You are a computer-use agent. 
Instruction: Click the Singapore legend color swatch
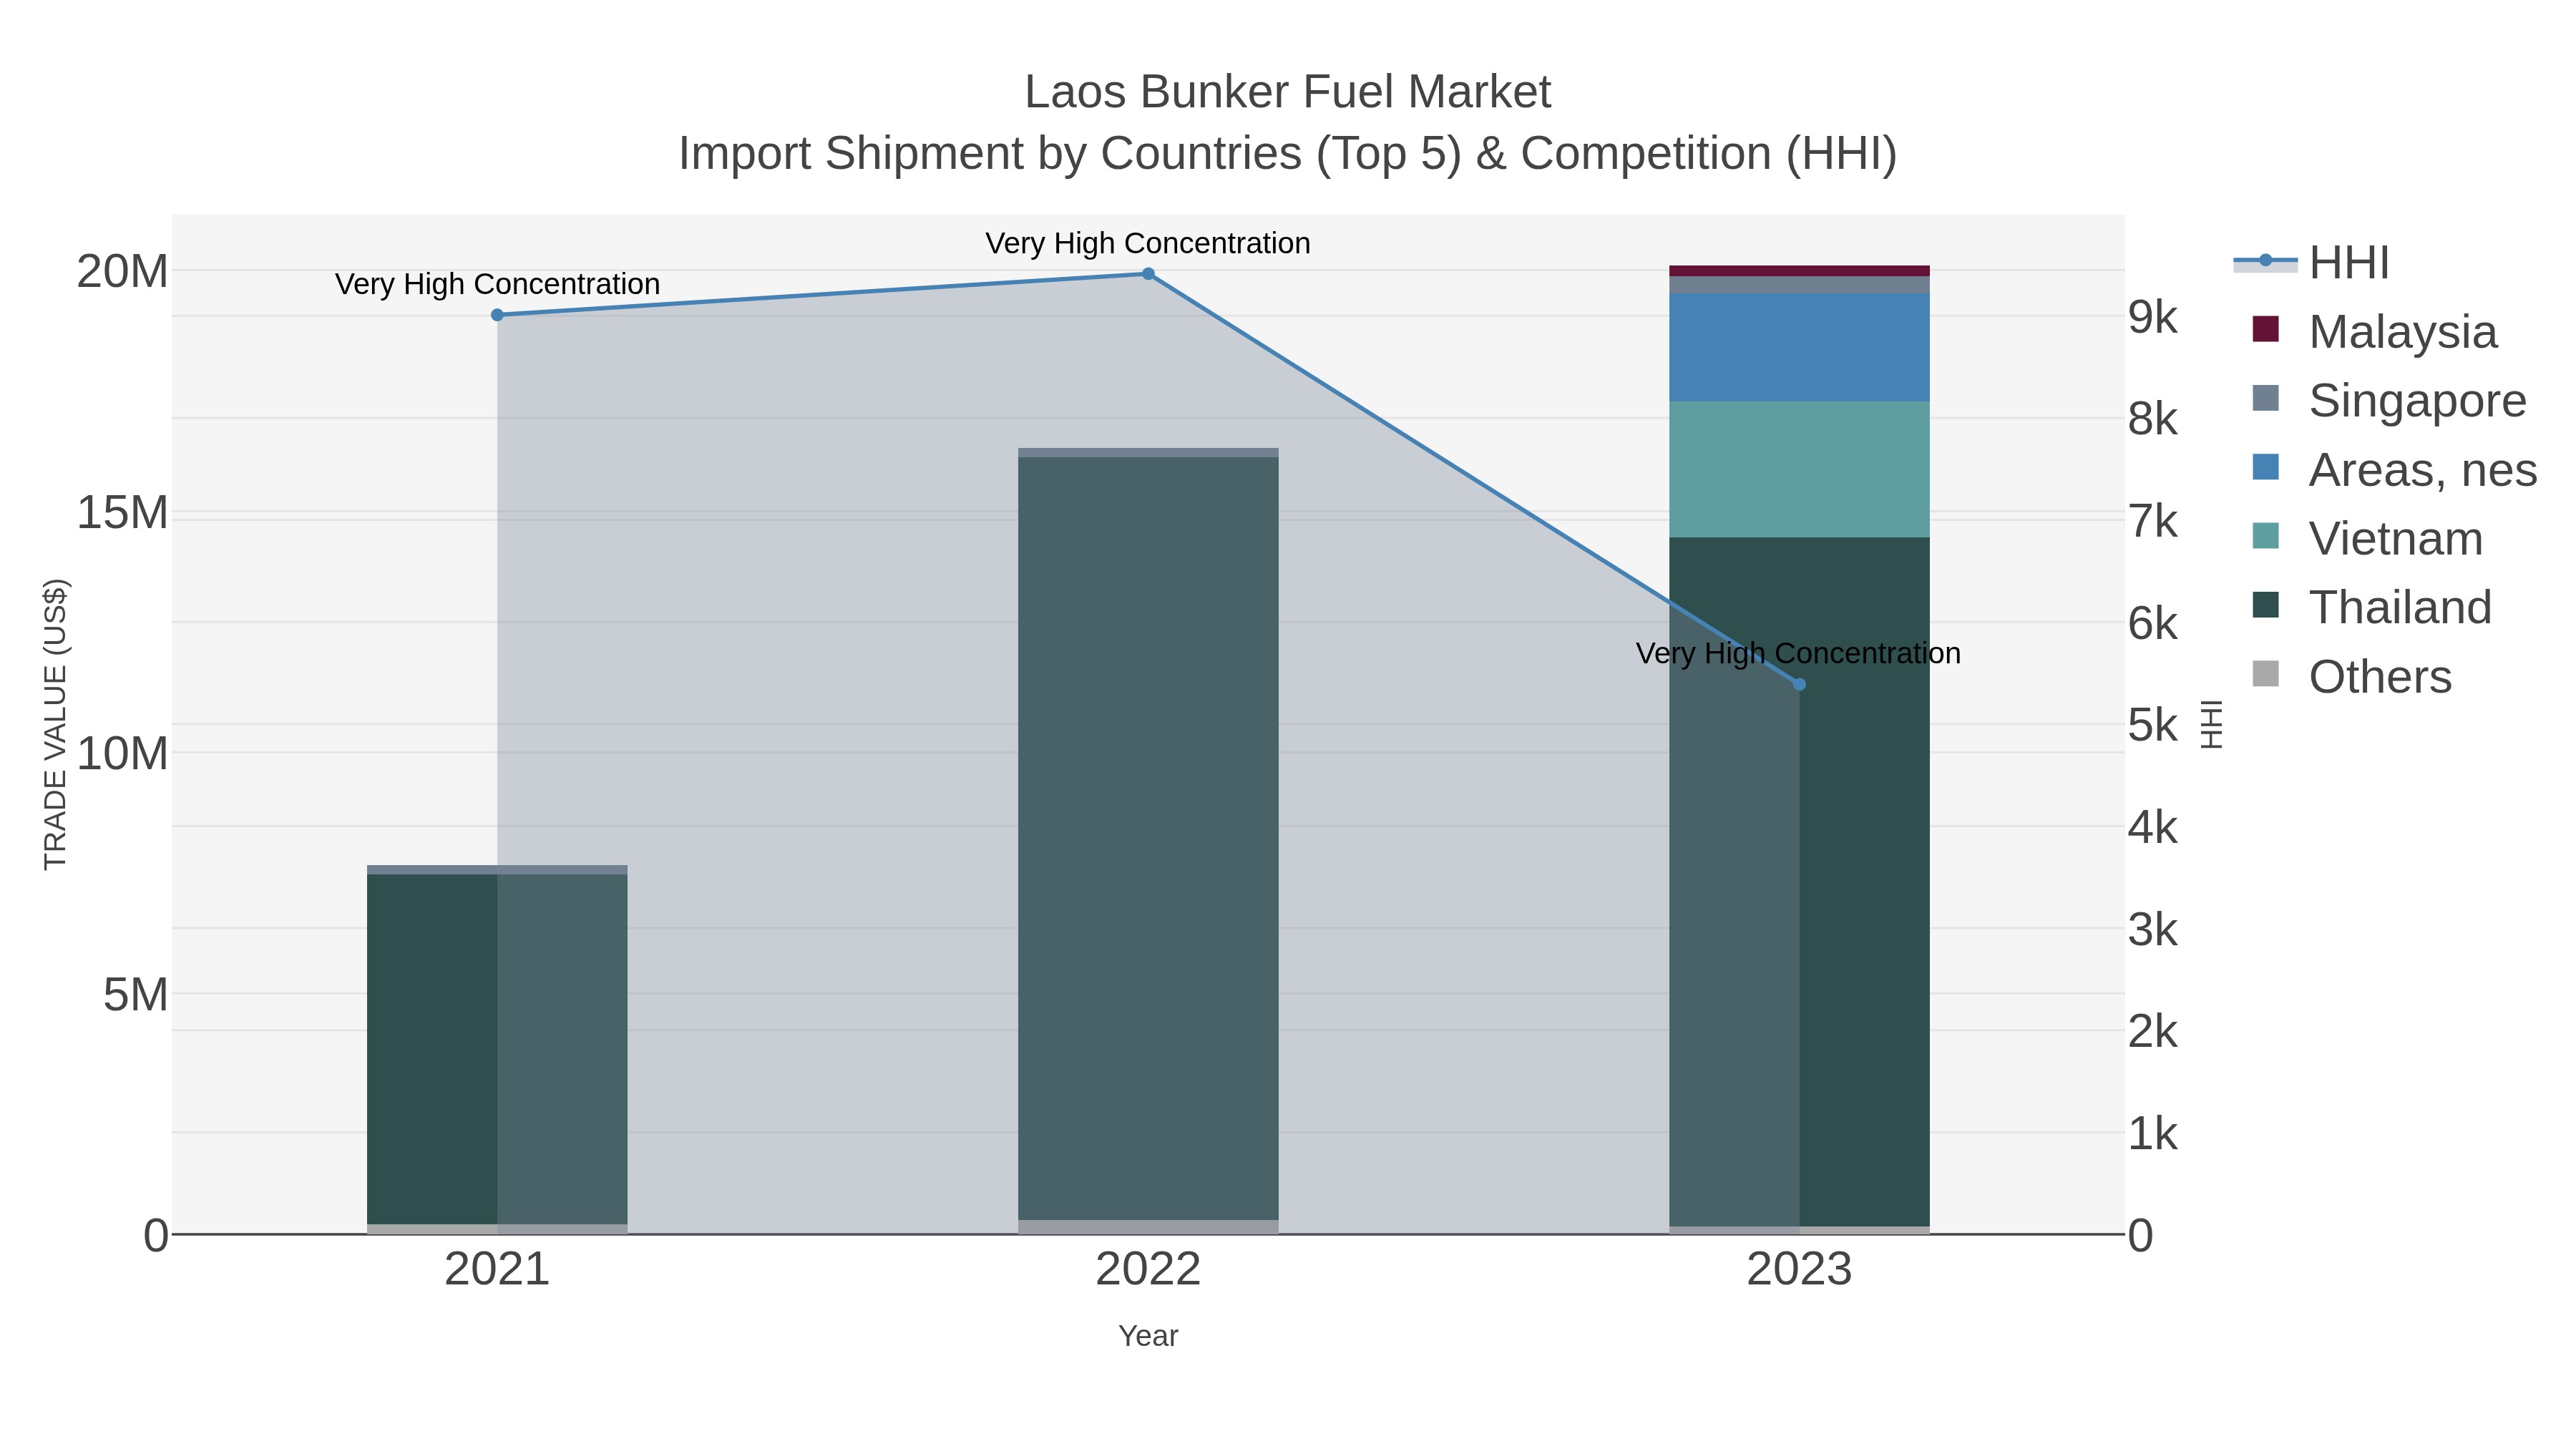click(2265, 398)
